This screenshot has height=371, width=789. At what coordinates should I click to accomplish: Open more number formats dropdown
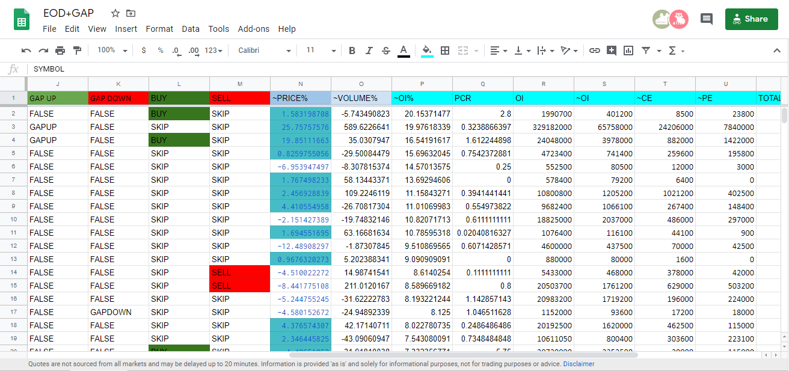coord(213,51)
